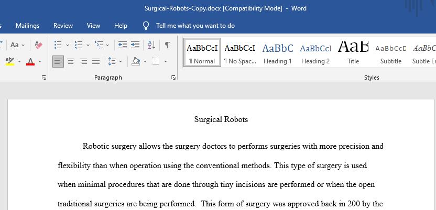
Task: Click the Increase Indent icon
Action: point(135,45)
